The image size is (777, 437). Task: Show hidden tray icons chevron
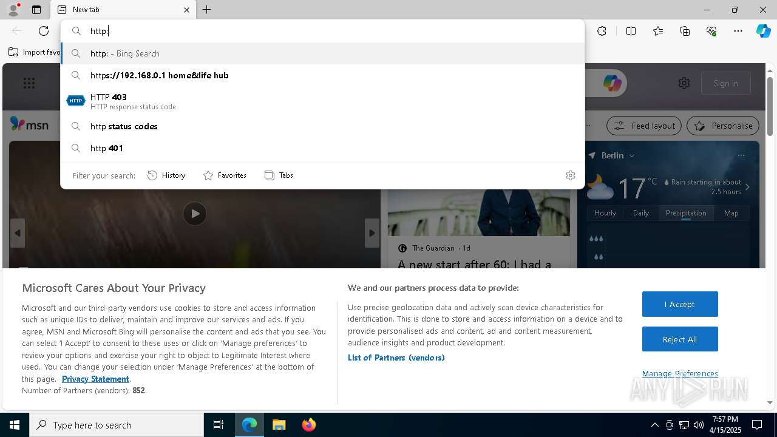coord(654,425)
